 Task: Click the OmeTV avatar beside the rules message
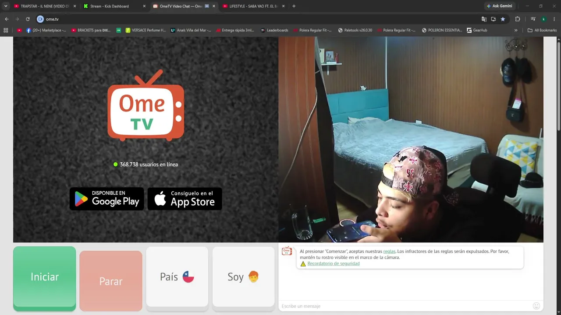point(287,251)
